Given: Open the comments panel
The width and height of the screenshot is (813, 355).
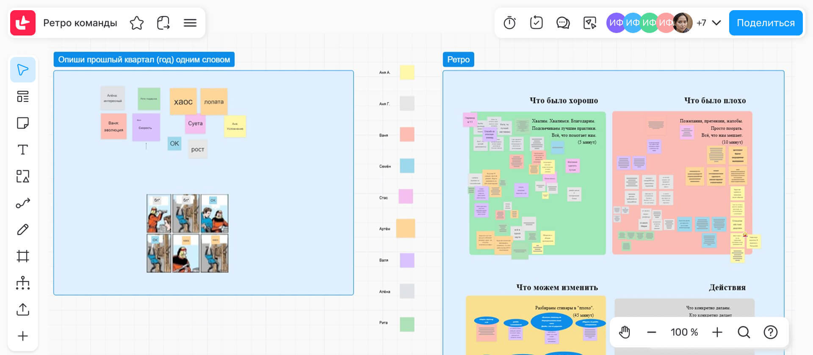Looking at the screenshot, I should (x=563, y=23).
